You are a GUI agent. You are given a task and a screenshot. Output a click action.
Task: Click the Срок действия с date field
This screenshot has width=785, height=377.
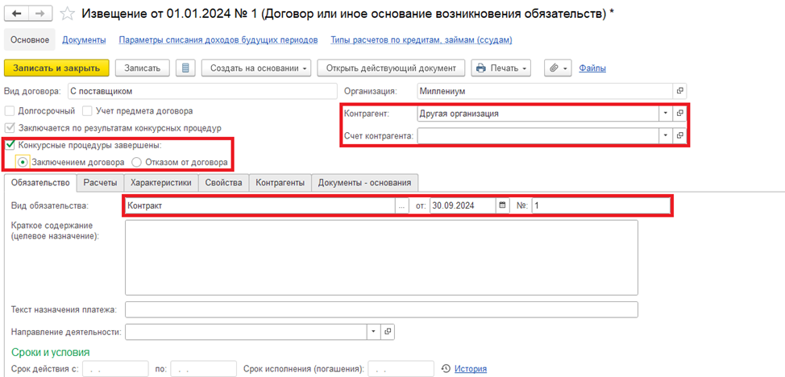point(115,369)
